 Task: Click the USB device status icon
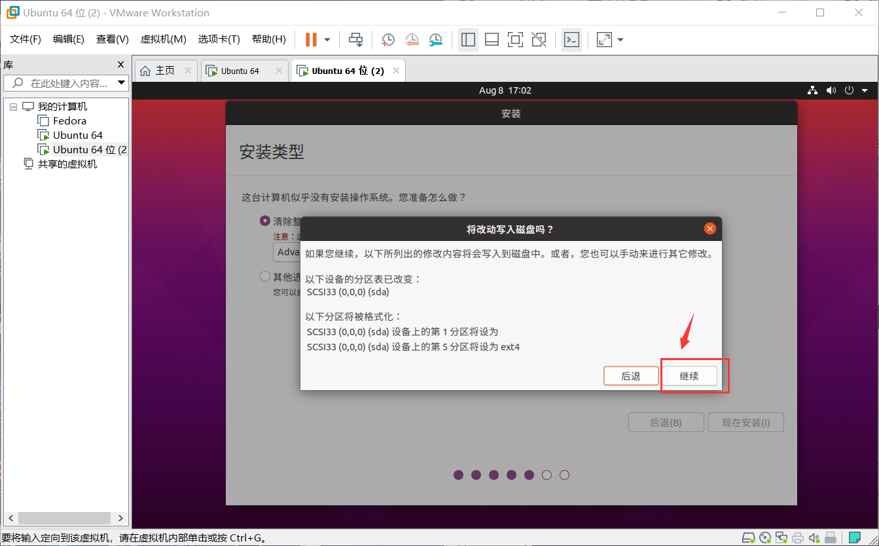pyautogui.click(x=831, y=538)
